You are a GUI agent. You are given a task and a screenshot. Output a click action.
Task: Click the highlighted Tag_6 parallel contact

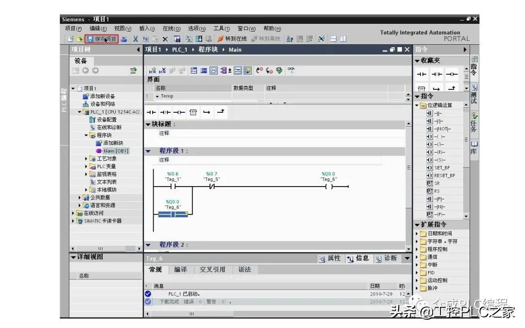[x=173, y=214]
